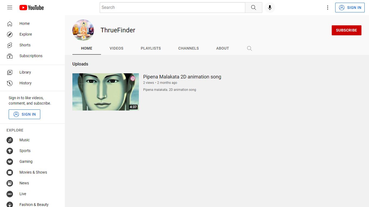Switch to the Home channel tab
This screenshot has width=369, height=207.
click(x=87, y=49)
